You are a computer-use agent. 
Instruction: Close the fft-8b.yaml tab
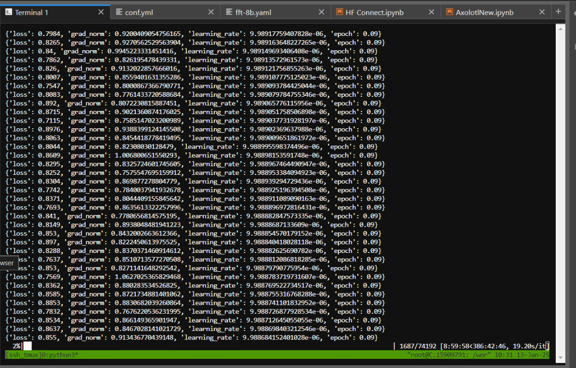[x=321, y=12]
